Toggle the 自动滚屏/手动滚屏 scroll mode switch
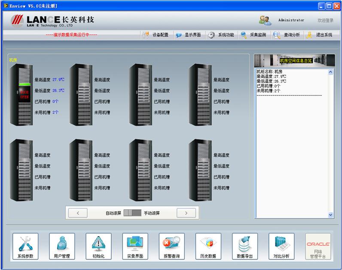 [x=132, y=213]
